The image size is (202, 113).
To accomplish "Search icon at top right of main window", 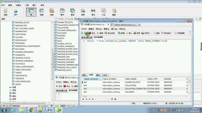I will pyautogui.click(x=197, y=19).
